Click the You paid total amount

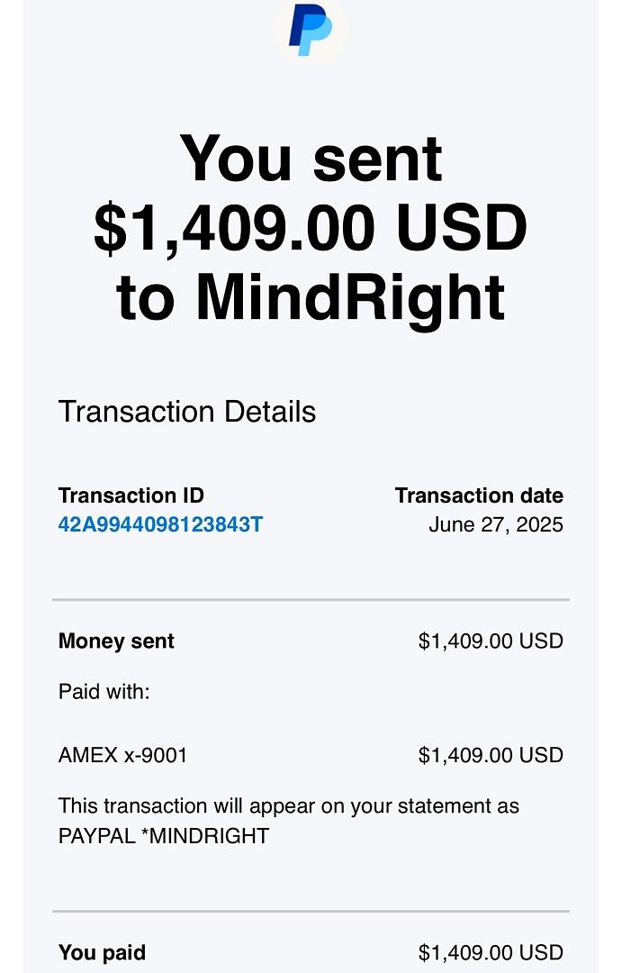coord(491,952)
